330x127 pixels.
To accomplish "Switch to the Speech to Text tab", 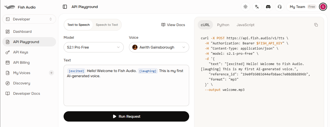I will pyautogui.click(x=107, y=25).
